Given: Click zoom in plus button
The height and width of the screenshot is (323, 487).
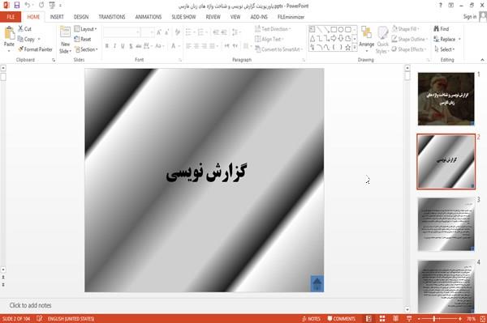Looking at the screenshot, I should [x=460, y=319].
